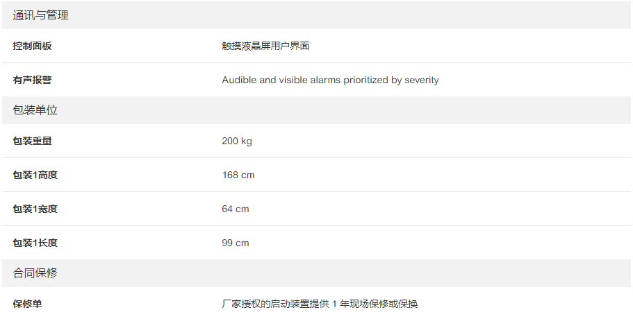Select the 包装重量 row label
Image resolution: width=633 pixels, height=328 pixels.
tap(32, 141)
